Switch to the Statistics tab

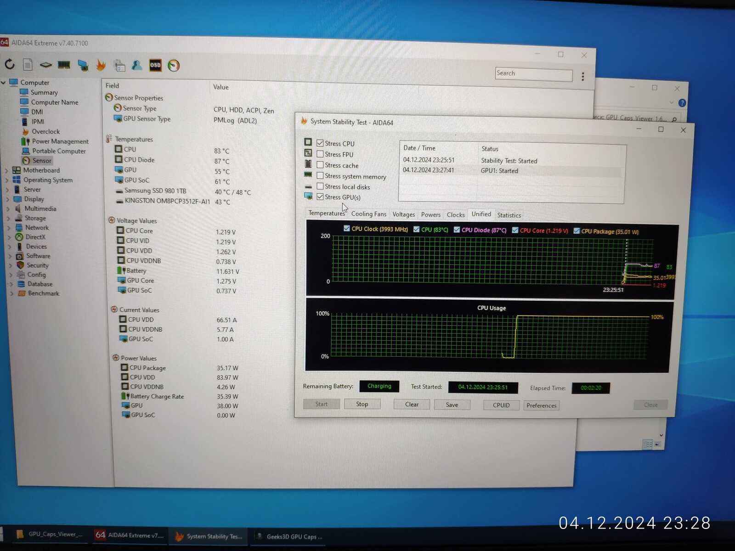click(509, 215)
